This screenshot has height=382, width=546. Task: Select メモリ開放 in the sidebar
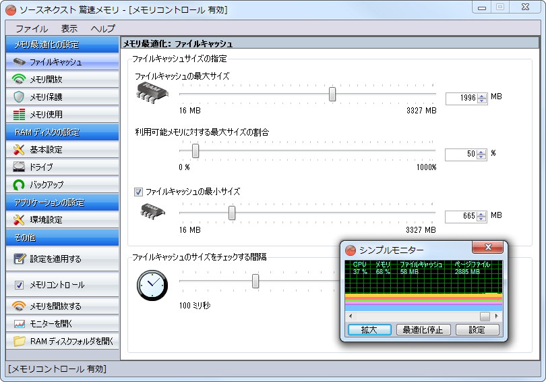tap(62, 80)
